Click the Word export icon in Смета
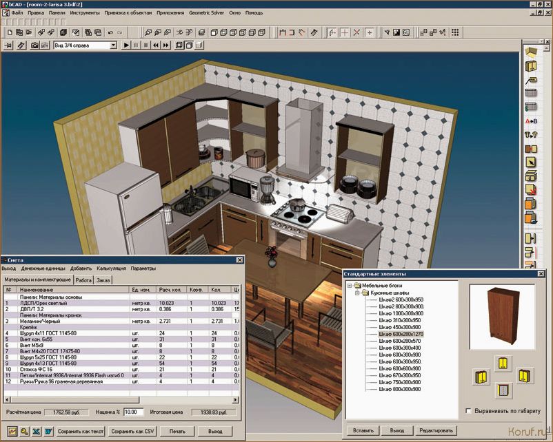The height and width of the screenshot is (442, 553). [x=48, y=432]
